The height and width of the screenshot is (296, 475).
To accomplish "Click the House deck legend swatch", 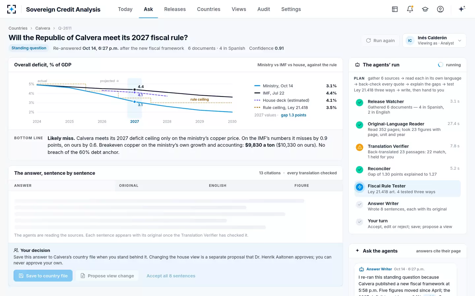I will tap(257, 100).
